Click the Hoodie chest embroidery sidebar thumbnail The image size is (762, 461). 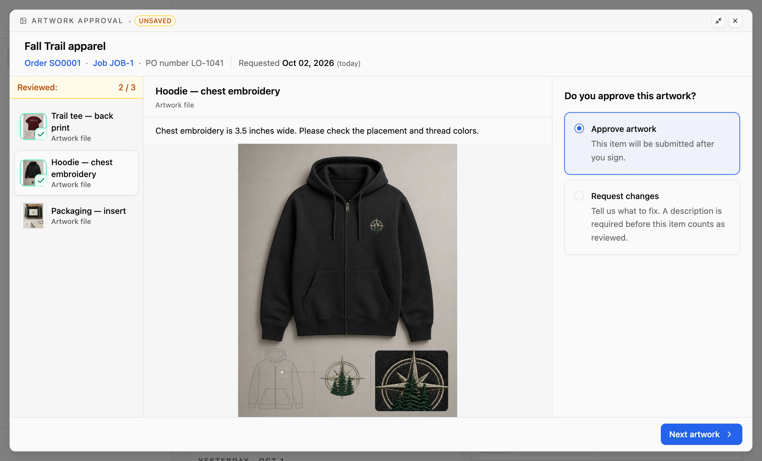pos(33,173)
